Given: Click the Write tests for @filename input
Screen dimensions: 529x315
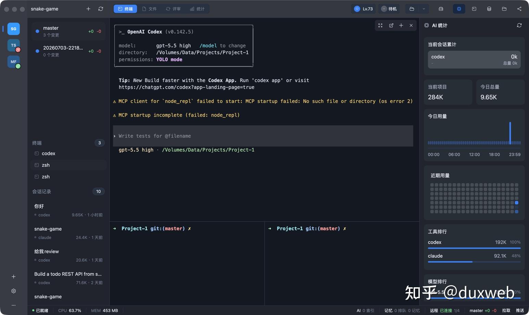Looking at the screenshot, I should pos(263,136).
